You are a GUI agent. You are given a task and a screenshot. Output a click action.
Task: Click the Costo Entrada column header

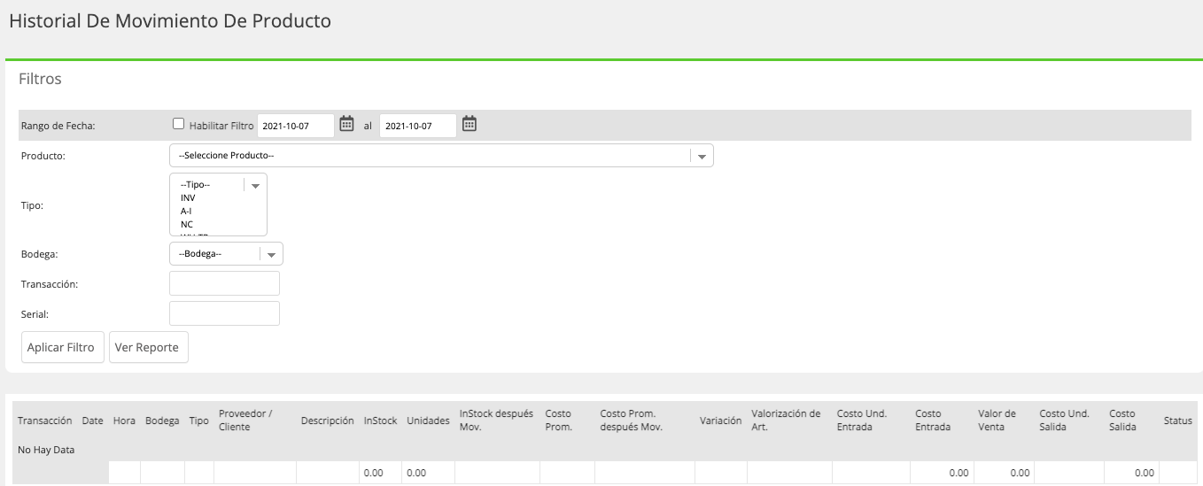(933, 420)
